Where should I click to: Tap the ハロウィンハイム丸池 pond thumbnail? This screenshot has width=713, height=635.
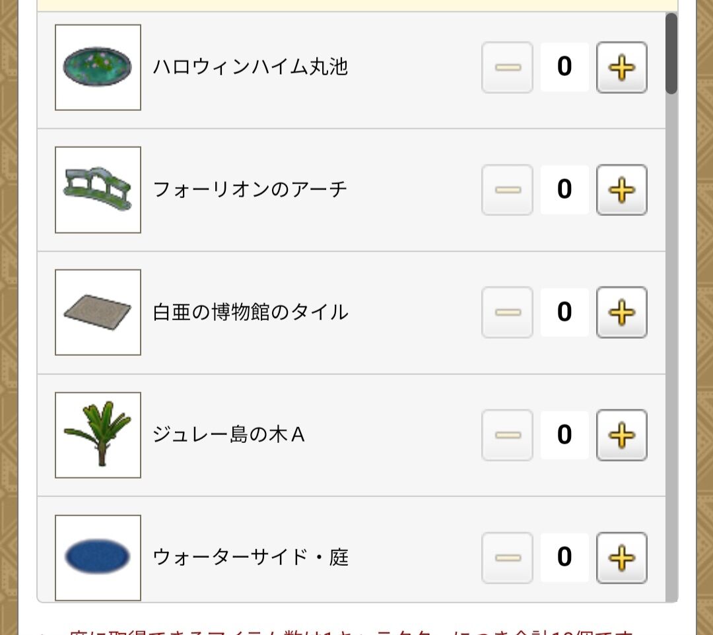(98, 67)
